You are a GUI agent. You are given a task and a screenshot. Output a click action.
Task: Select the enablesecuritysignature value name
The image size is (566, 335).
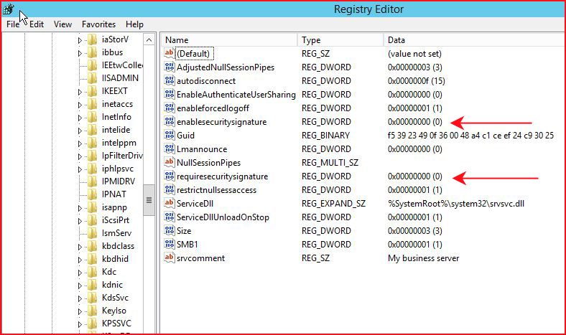222,122
